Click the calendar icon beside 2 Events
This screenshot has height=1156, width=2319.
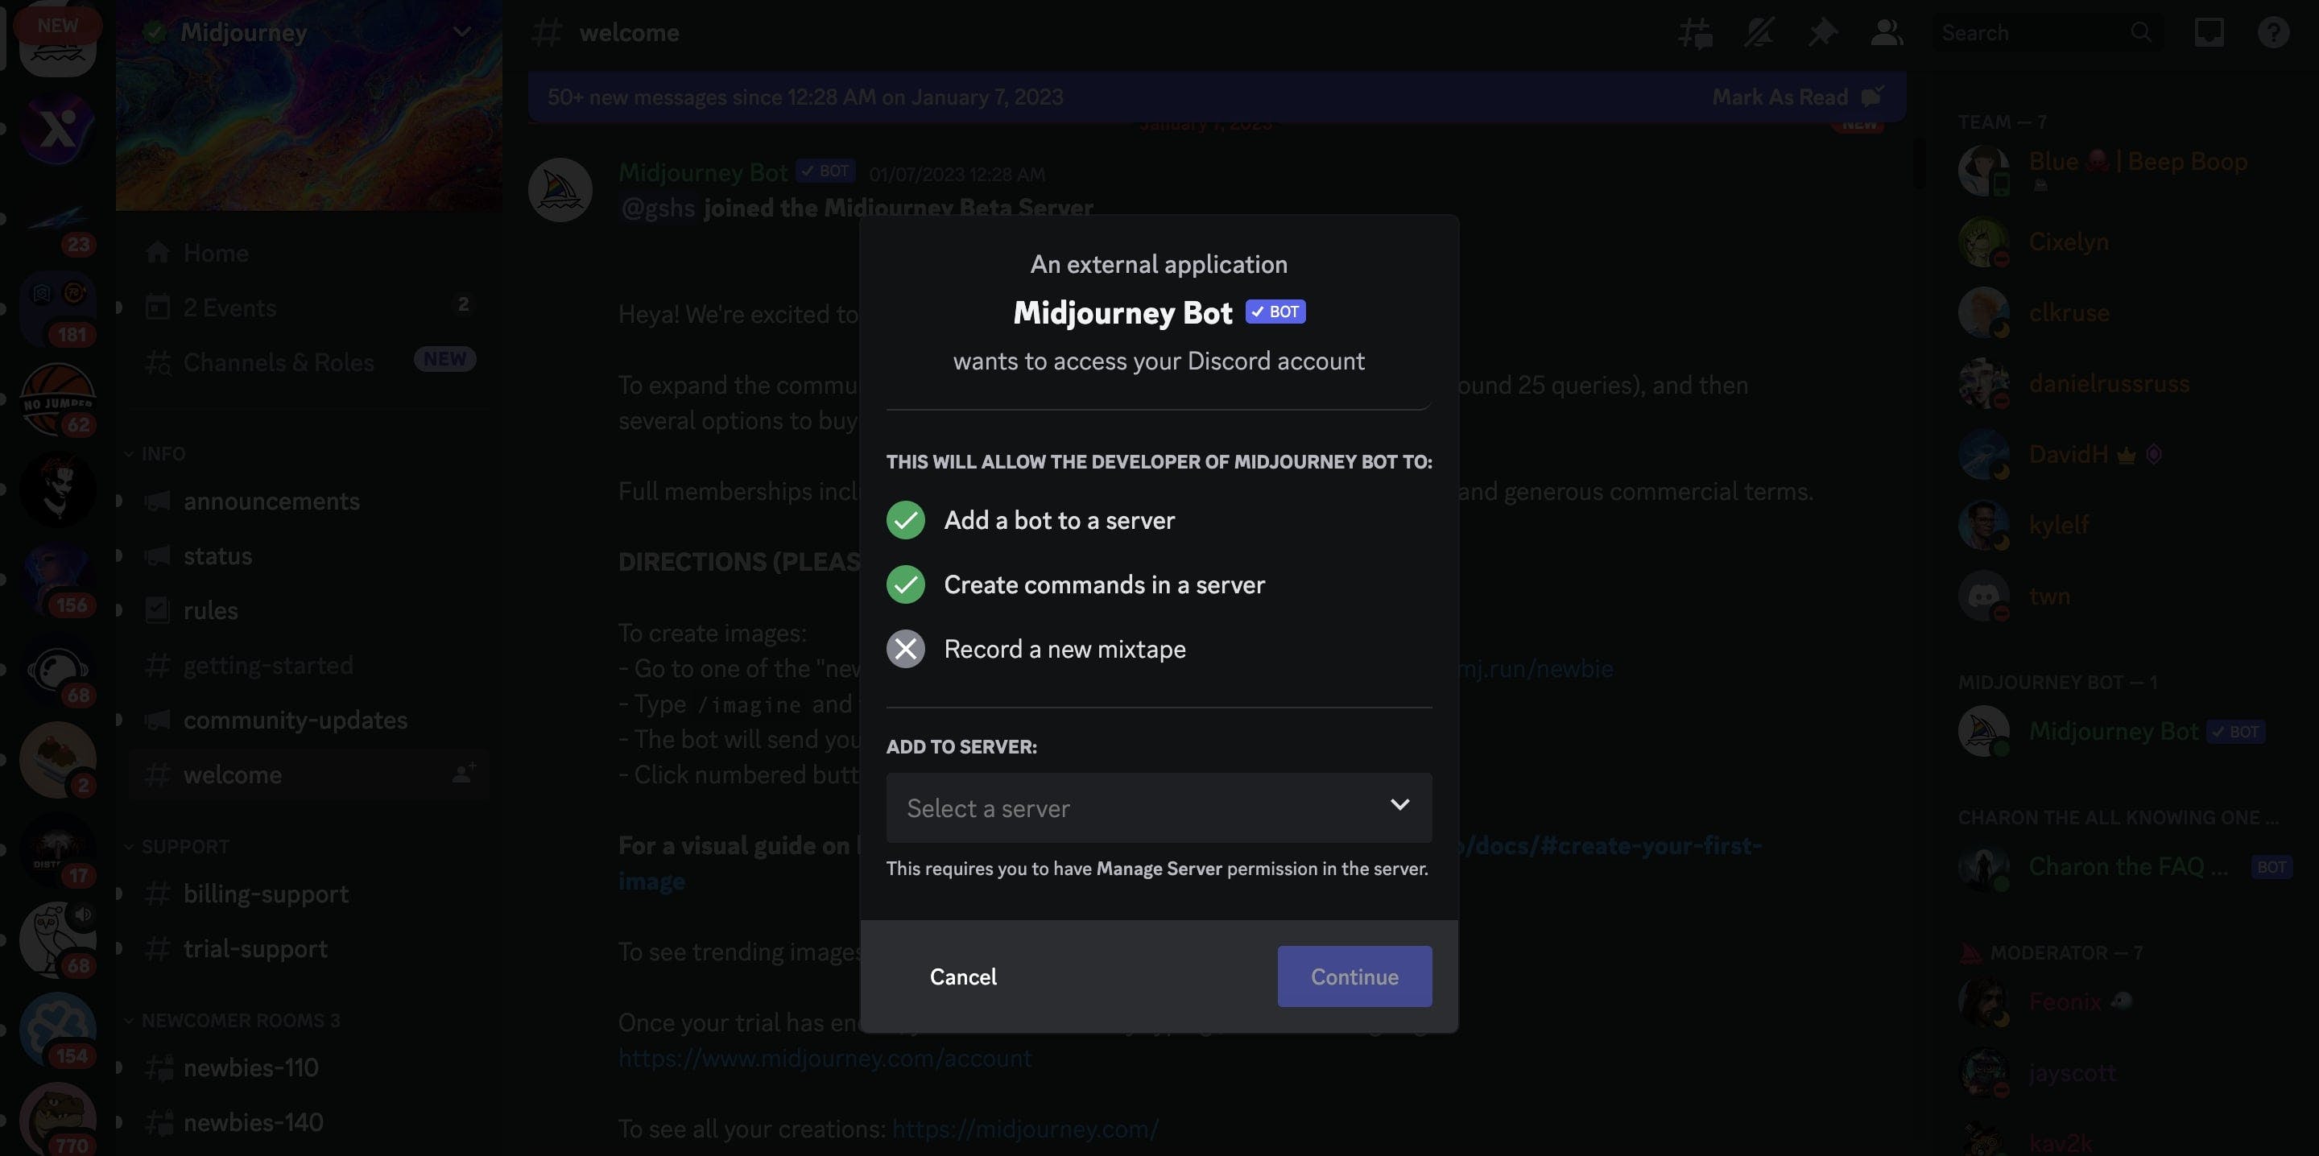click(x=158, y=307)
